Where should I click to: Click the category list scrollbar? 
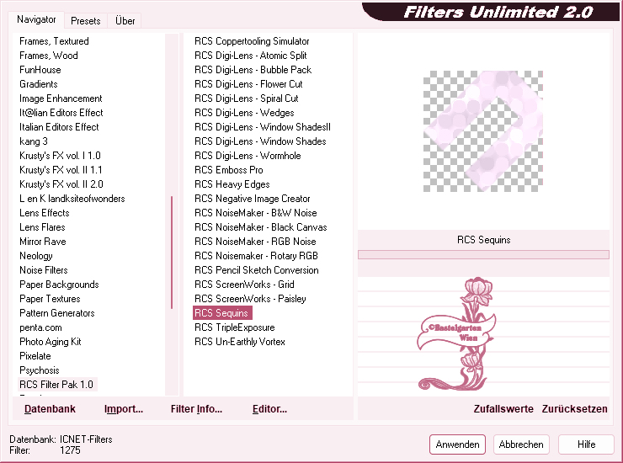172,253
